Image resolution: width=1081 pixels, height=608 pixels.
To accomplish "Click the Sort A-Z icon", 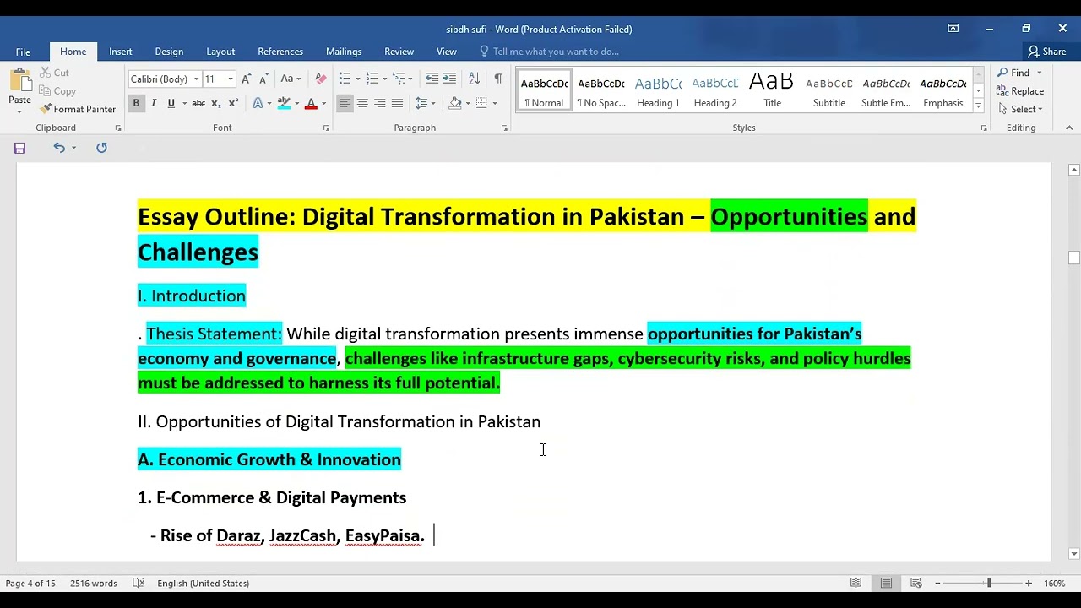I will coord(474,79).
